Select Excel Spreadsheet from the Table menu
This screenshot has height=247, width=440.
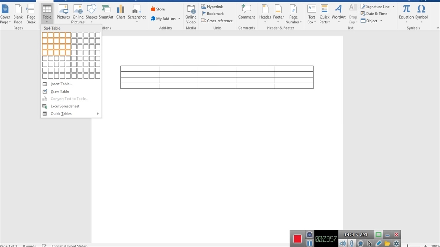click(x=65, y=106)
